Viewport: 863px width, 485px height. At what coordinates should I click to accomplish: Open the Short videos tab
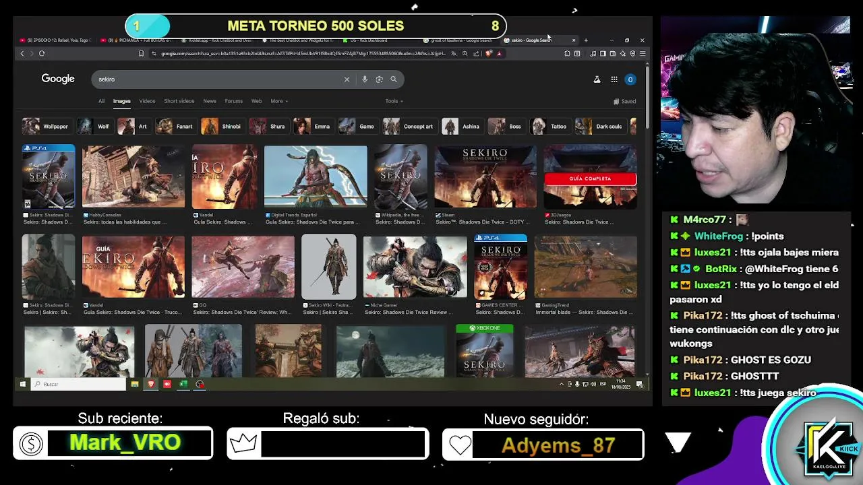179,101
